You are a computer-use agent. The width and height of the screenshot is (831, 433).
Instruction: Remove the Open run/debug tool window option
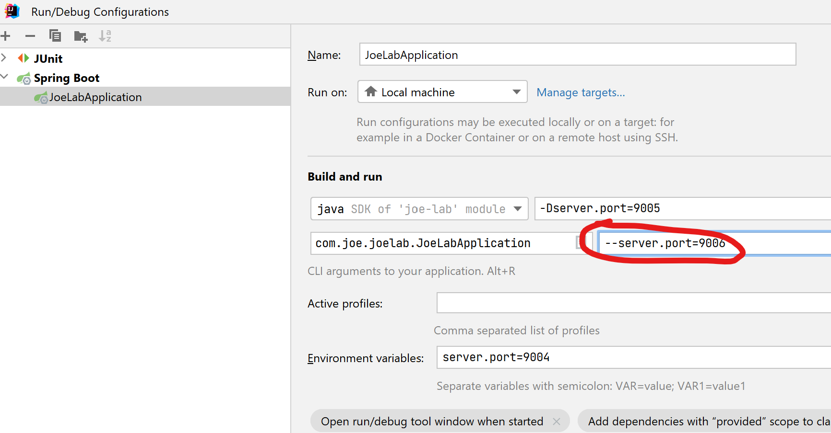pos(557,422)
